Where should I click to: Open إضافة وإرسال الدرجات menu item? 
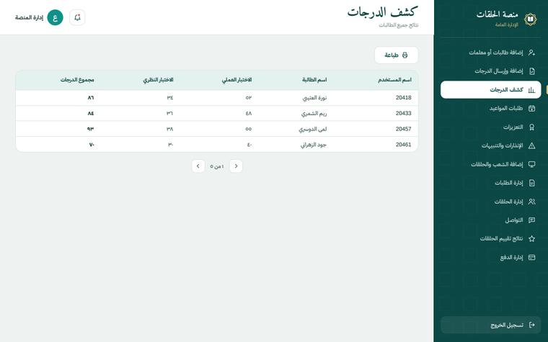491,71
